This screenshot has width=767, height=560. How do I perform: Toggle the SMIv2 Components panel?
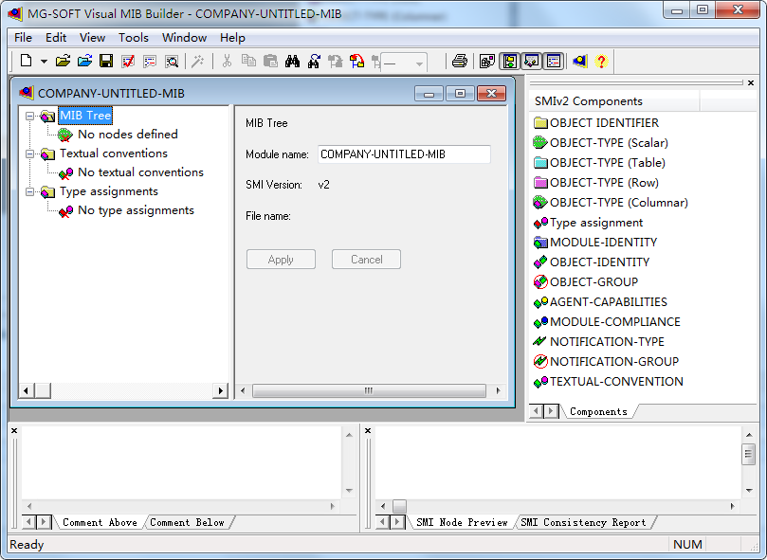[508, 61]
